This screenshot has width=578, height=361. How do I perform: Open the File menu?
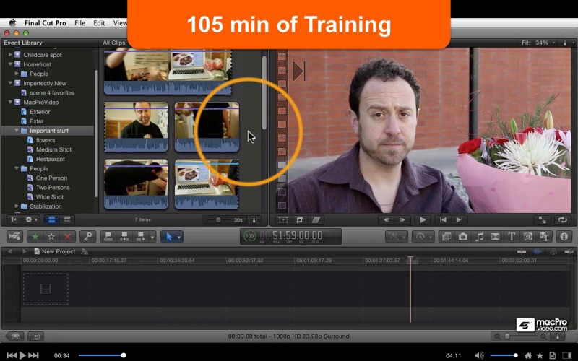(79, 23)
